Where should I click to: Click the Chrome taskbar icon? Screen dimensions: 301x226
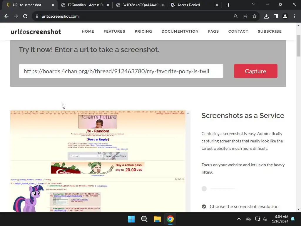click(x=170, y=219)
